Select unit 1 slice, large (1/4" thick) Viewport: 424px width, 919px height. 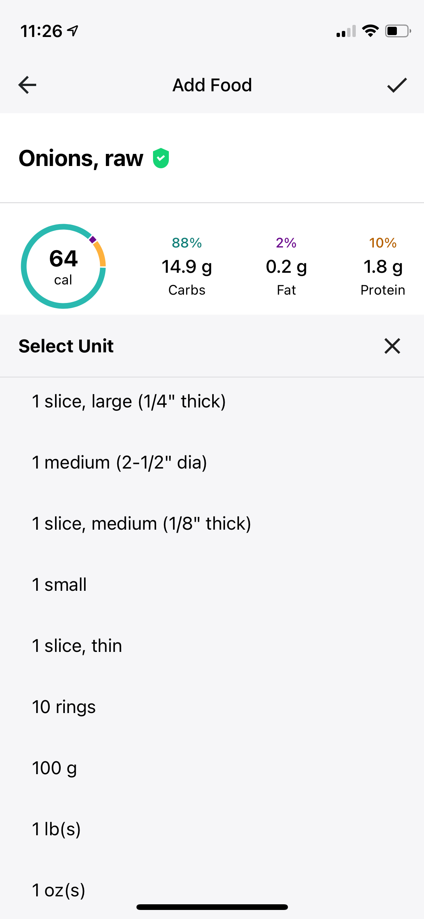click(212, 401)
